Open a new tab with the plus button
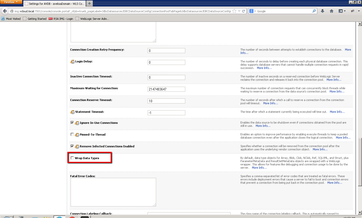This screenshot has width=362, height=218. pos(89,4)
